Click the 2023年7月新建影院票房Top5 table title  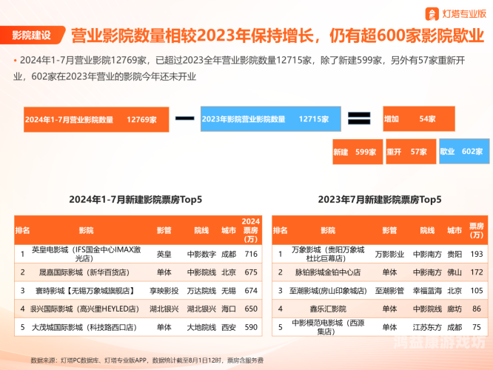point(380,199)
